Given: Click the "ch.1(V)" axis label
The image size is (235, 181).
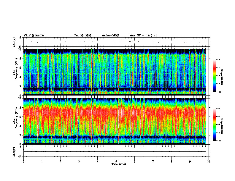Looking at the screenshot, I should point(14,42).
